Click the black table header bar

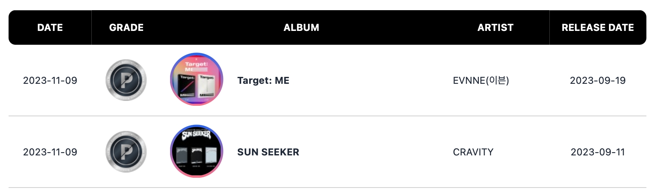click(x=327, y=27)
